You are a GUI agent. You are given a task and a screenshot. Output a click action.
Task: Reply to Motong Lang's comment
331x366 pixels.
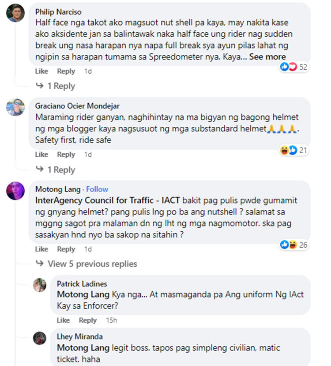tap(66, 249)
